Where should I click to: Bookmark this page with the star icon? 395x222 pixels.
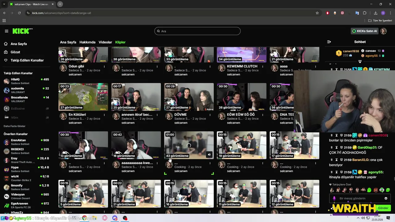tap(317, 13)
